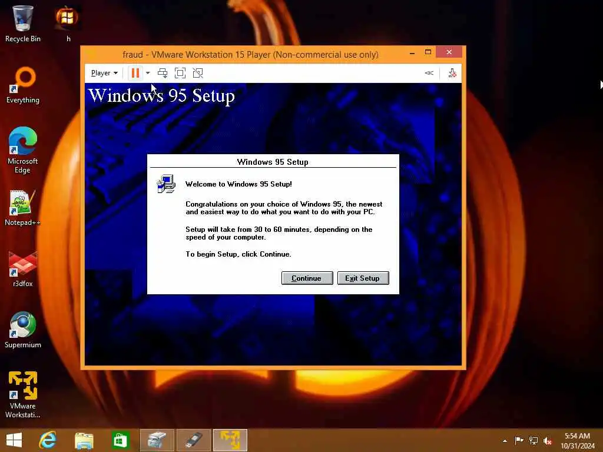Pause the virtual machine

coord(135,73)
